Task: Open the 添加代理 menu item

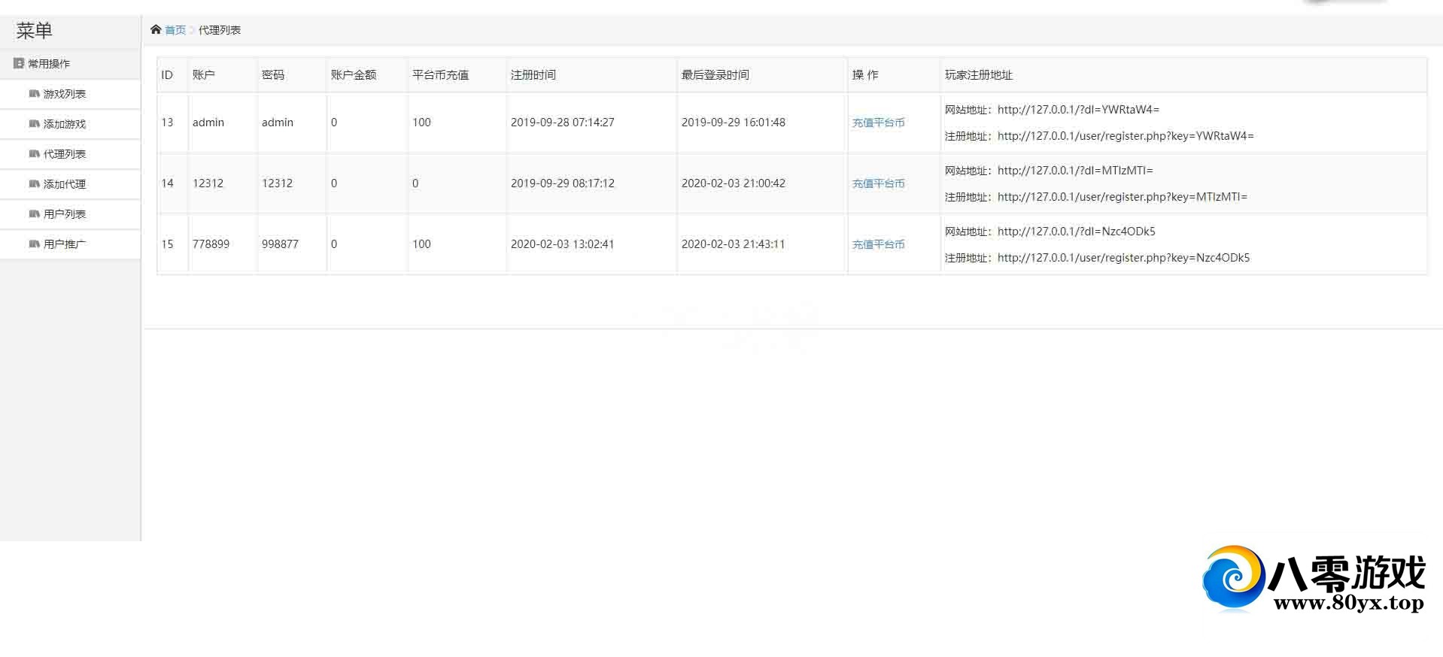Action: click(x=65, y=184)
